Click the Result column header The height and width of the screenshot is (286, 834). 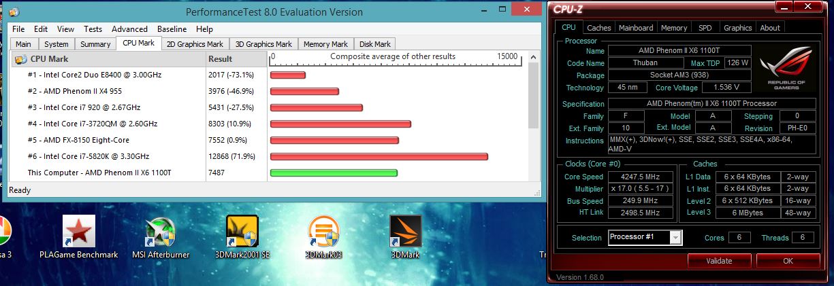[x=236, y=59]
